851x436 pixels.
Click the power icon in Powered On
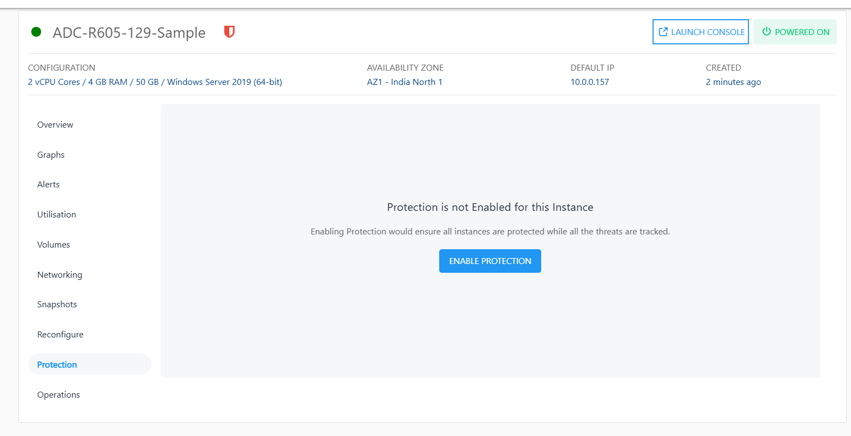coord(766,32)
